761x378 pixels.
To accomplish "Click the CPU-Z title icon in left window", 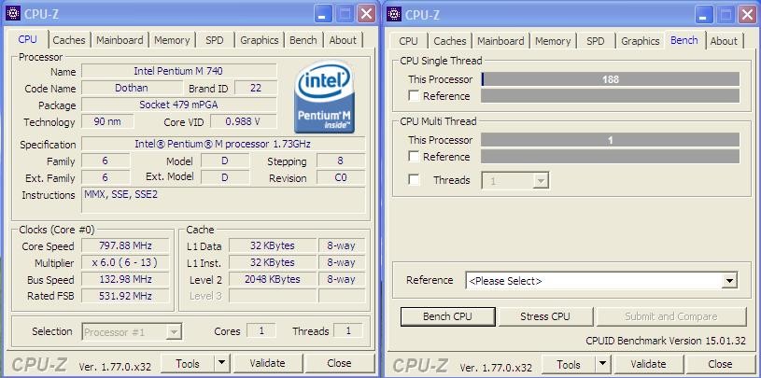I will point(13,14).
